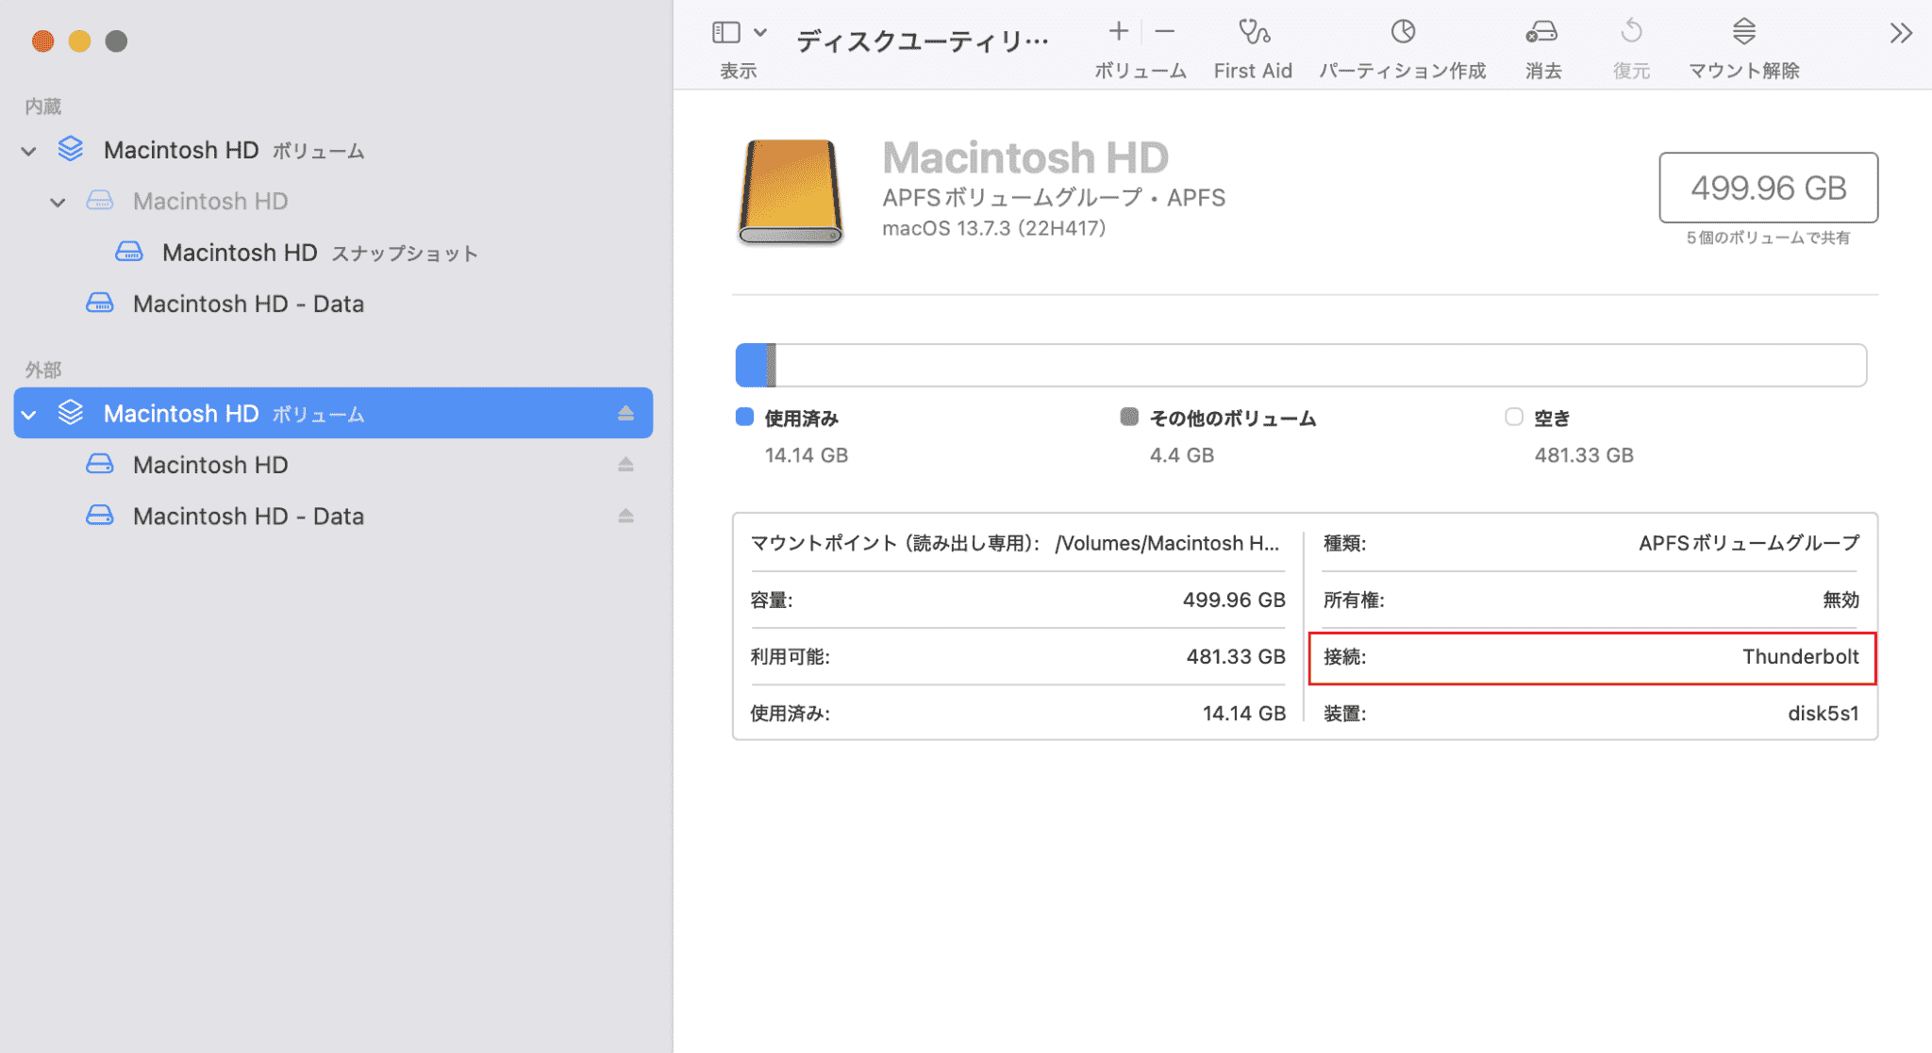The width and height of the screenshot is (1932, 1053).
Task: Click the APFSボリュームグループ type value
Action: 1749,543
